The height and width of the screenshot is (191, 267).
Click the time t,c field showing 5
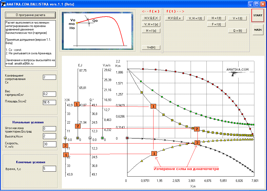click(50, 168)
